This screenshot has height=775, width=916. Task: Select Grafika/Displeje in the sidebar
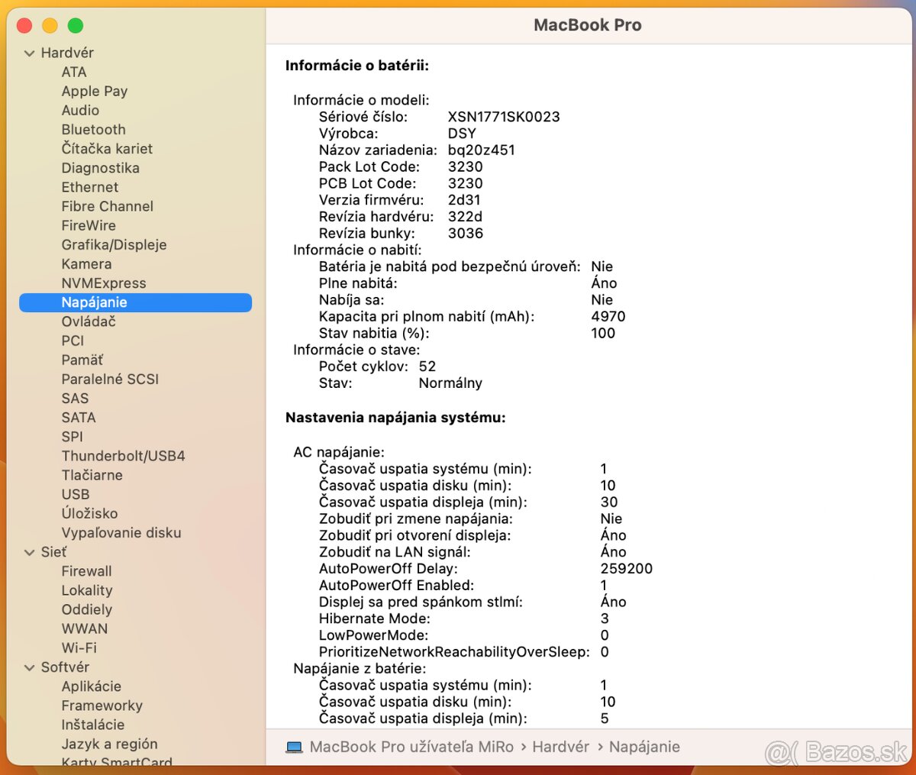click(114, 244)
